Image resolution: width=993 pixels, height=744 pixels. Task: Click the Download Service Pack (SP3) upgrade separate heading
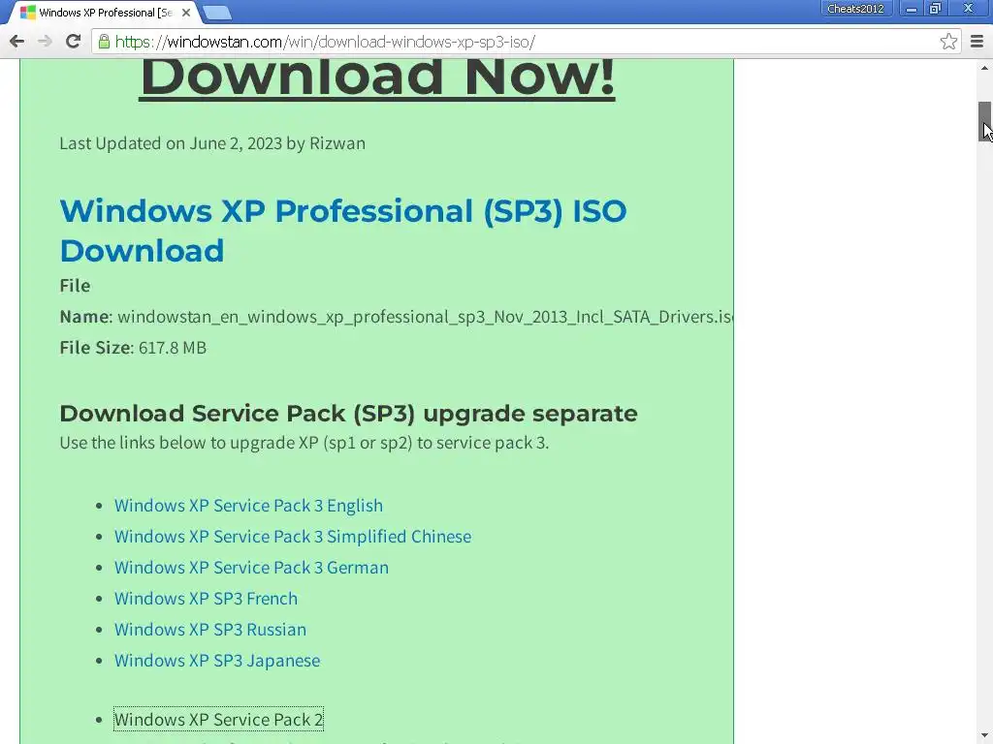pos(348,413)
